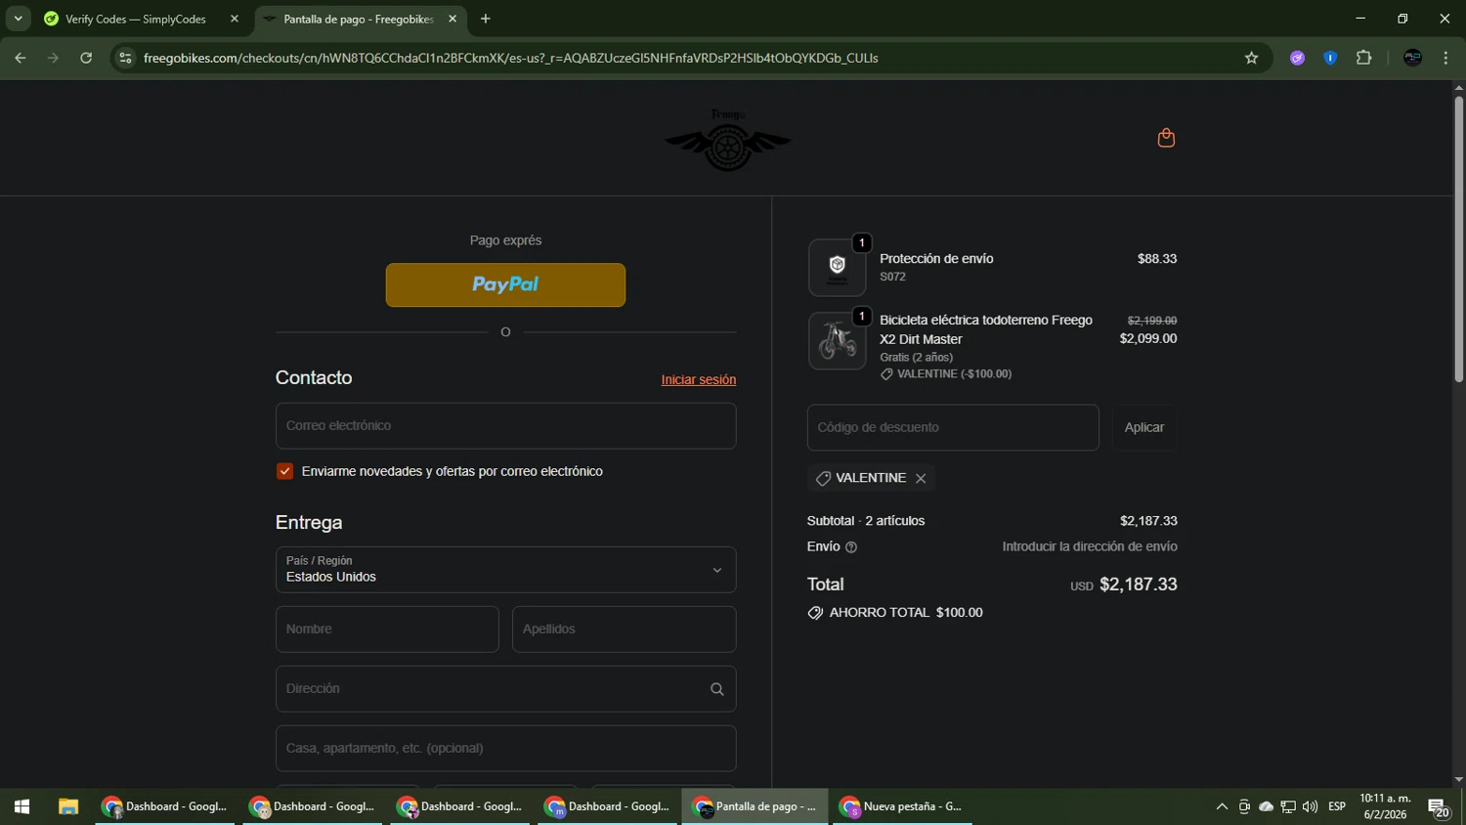The width and height of the screenshot is (1466, 825).
Task: Reload the page using the refresh icon
Action: pos(86,58)
